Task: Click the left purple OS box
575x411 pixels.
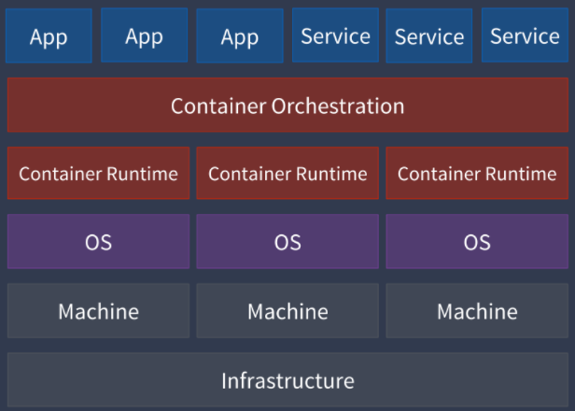Action: (x=98, y=242)
